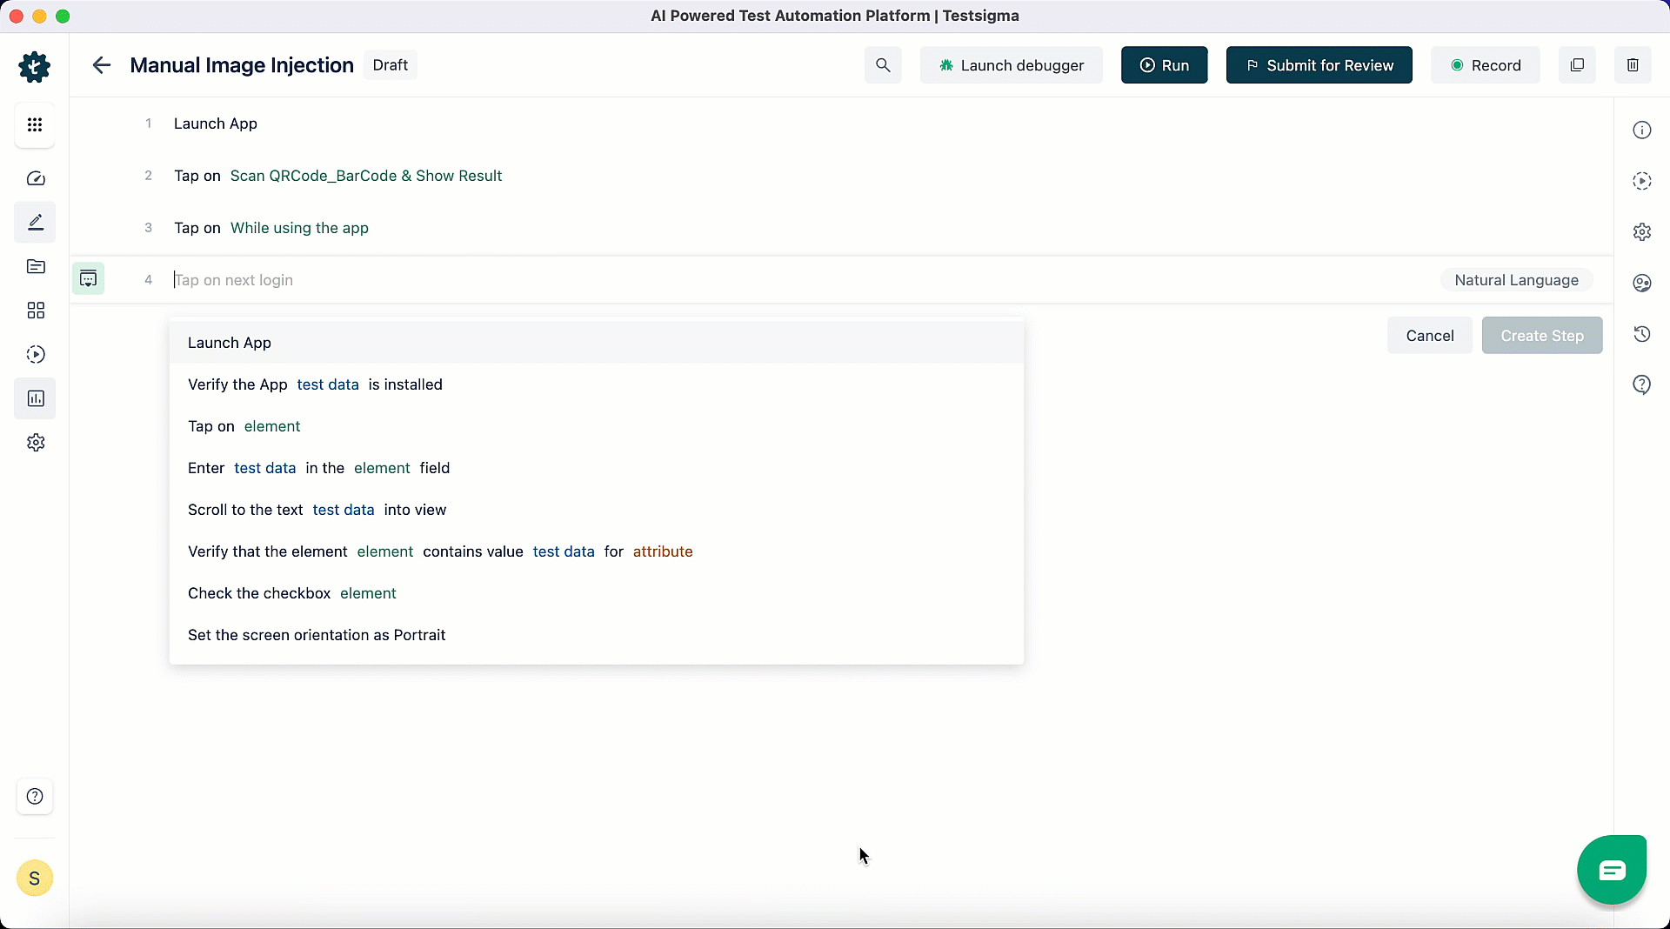Select step 1 Launch App

coord(216,124)
